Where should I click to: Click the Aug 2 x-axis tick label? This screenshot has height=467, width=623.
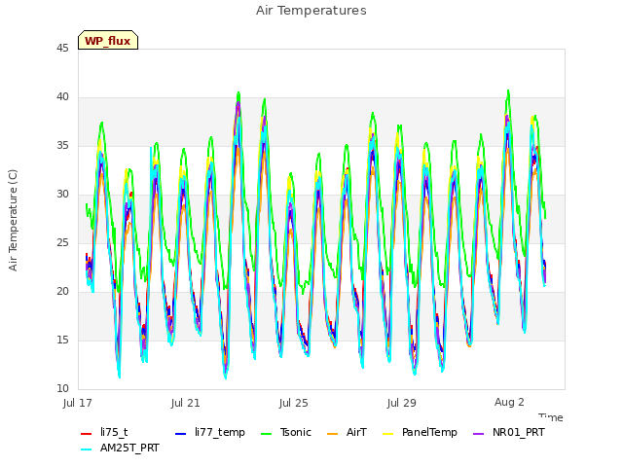pyautogui.click(x=509, y=402)
